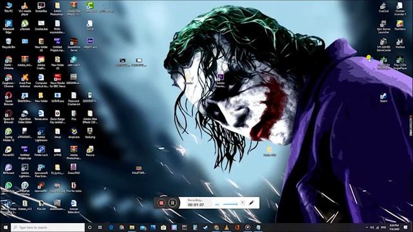The height and width of the screenshot is (232, 413).
Task: Open Adobe Premiere icon on wallpaper
Action: pos(221,81)
